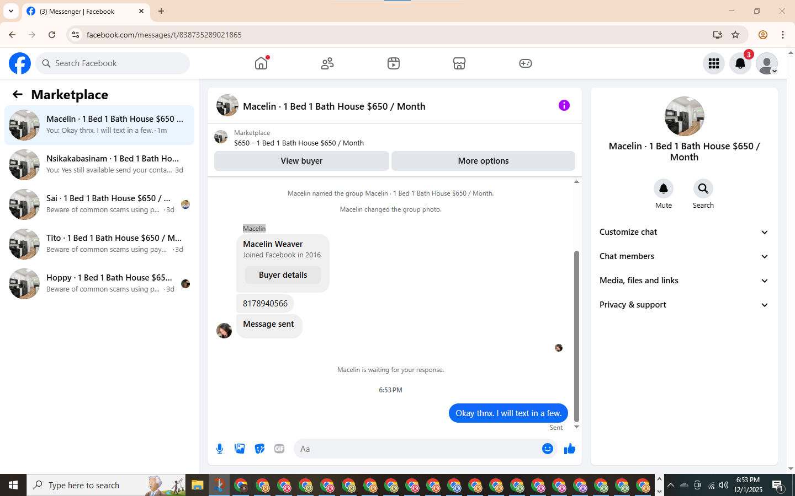Open the Facebook apps grid menu
Viewport: 795px width, 496px height.
(x=714, y=63)
